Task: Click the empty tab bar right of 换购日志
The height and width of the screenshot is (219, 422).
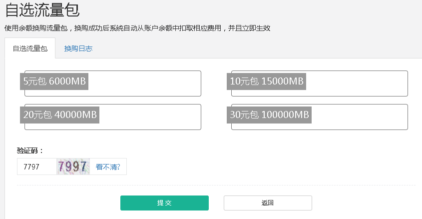Action: [258, 48]
